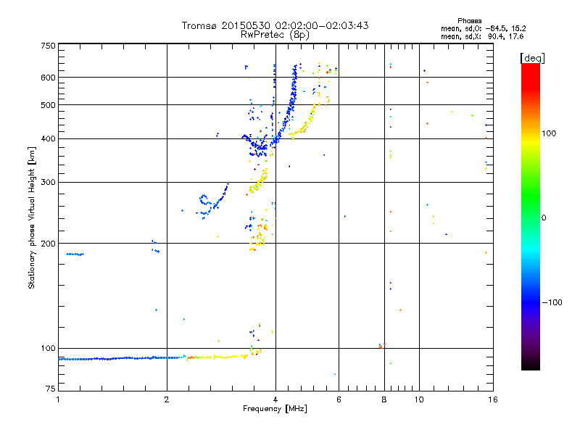Click the plot title 'Tromsø 20150530 02:02:00-02:03:43'
580x435 pixels.
(x=275, y=25)
